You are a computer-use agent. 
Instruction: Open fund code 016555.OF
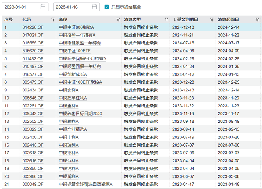click(33, 43)
